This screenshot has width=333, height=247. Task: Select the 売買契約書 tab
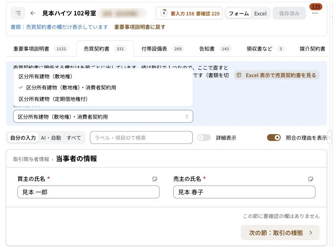click(105, 49)
